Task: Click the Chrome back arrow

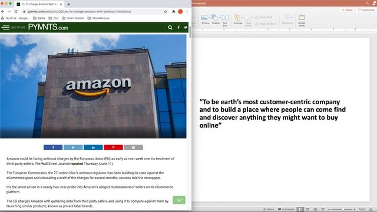Action: 2,12
